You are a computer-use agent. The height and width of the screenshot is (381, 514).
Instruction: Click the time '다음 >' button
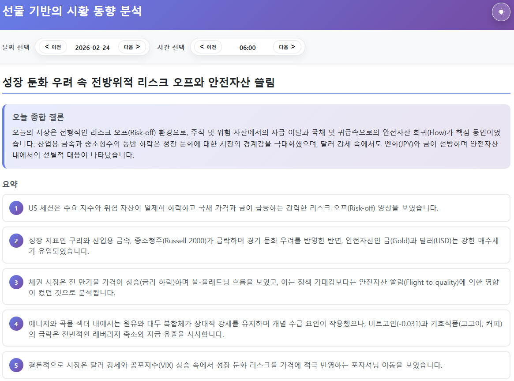click(x=287, y=47)
